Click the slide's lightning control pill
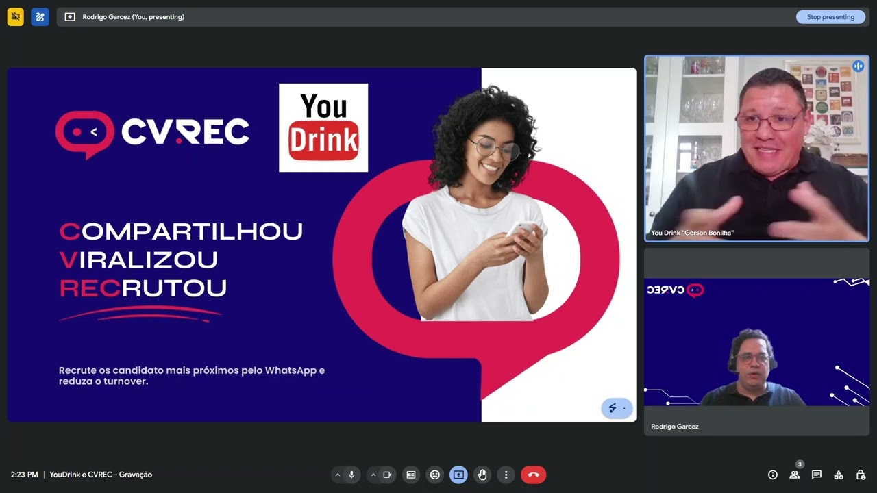Viewport: 877px width, 493px height. (617, 408)
